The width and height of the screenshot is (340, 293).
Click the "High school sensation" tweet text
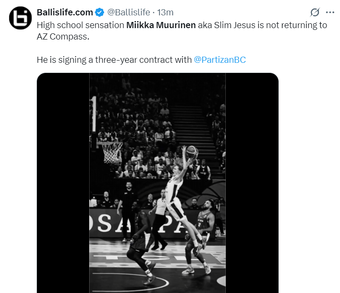[80, 25]
